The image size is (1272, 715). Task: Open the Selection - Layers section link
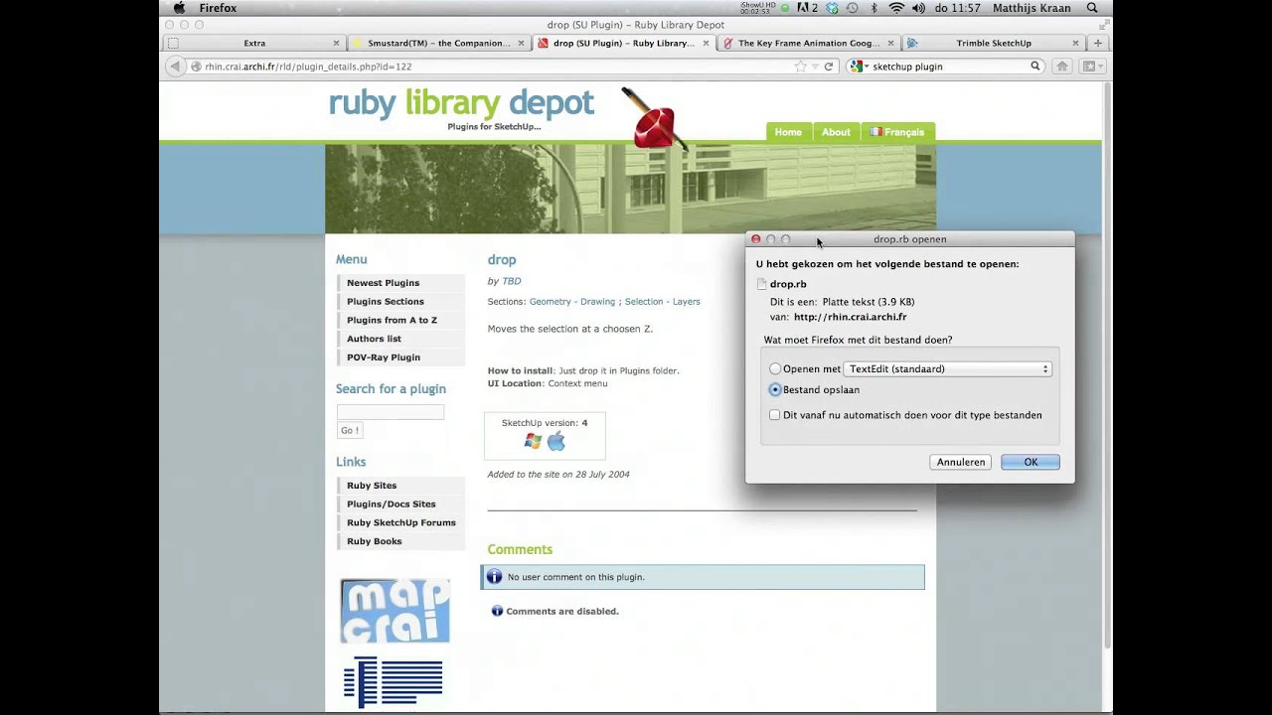click(x=662, y=302)
